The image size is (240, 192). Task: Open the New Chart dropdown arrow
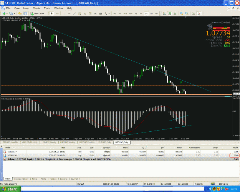pyautogui.click(x=7, y=13)
